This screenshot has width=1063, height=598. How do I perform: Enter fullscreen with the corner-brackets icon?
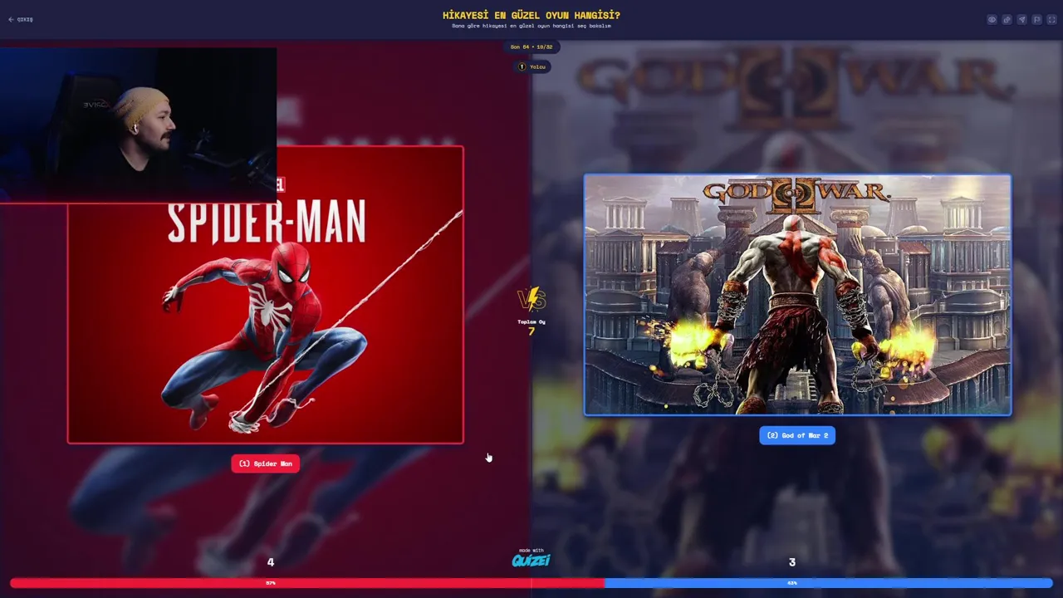pos(1051,19)
